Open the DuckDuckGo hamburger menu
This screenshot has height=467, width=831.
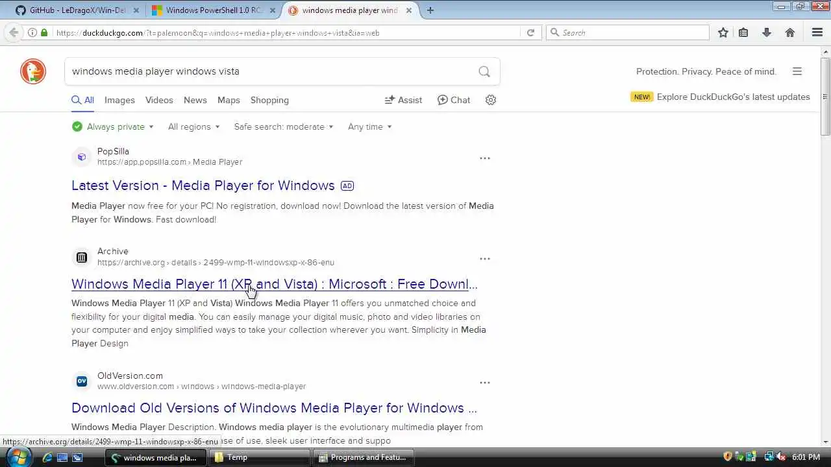coord(797,71)
